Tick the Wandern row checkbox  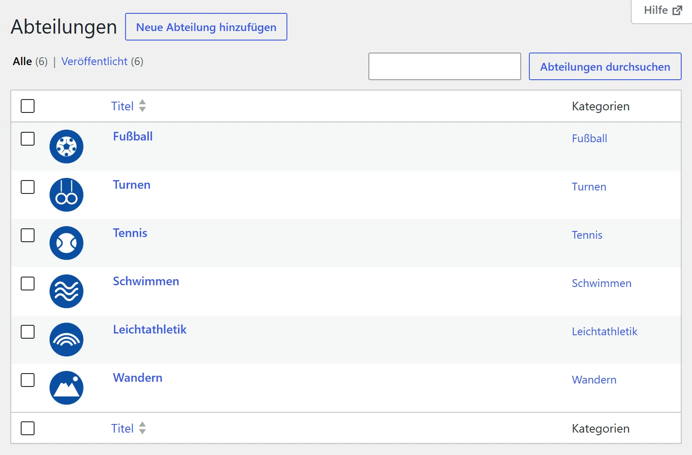tap(28, 380)
